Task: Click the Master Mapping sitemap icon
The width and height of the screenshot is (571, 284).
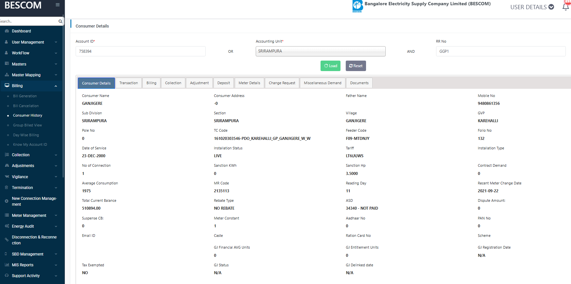Action: pyautogui.click(x=7, y=75)
